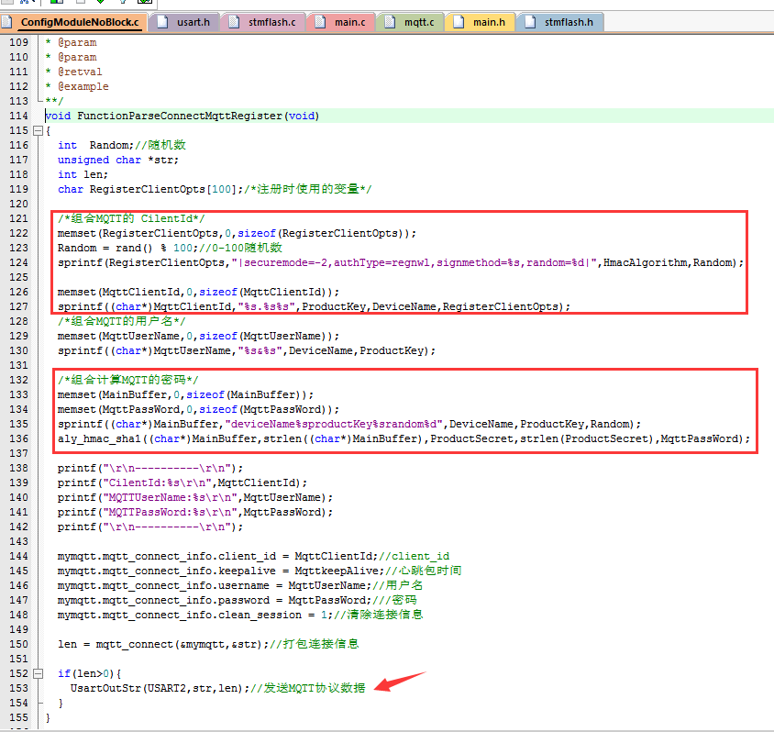Image resolution: width=774 pixels, height=732 pixels.
Task: Click line number 114 in the gutter
Action: click(18, 116)
